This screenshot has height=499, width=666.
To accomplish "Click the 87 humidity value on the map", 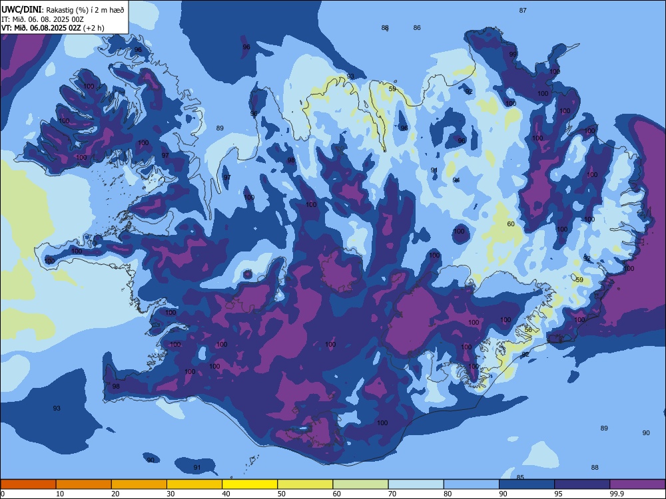I will pyautogui.click(x=523, y=10).
